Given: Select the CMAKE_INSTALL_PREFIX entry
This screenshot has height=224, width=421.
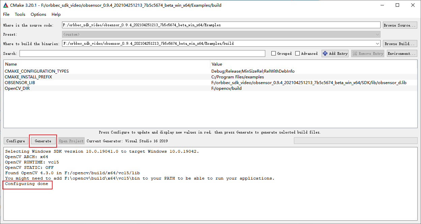Looking at the screenshot, I should coord(28,77).
